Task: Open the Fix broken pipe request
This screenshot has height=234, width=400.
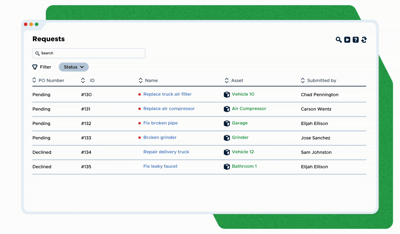Action: 160,123
